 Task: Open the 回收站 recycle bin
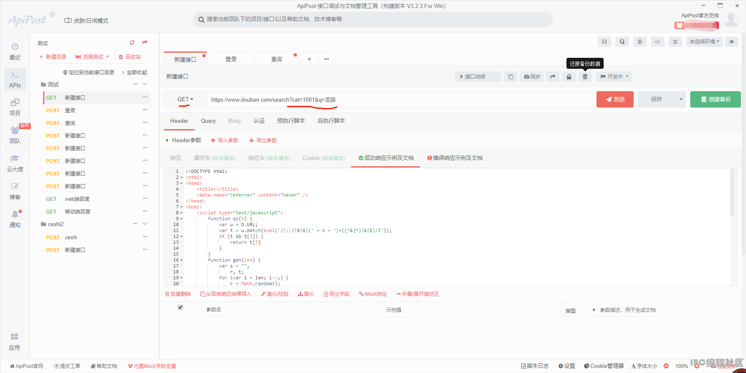130,57
